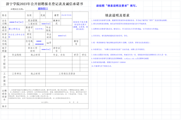Click the '工作岗位及职务' column header

67,74
